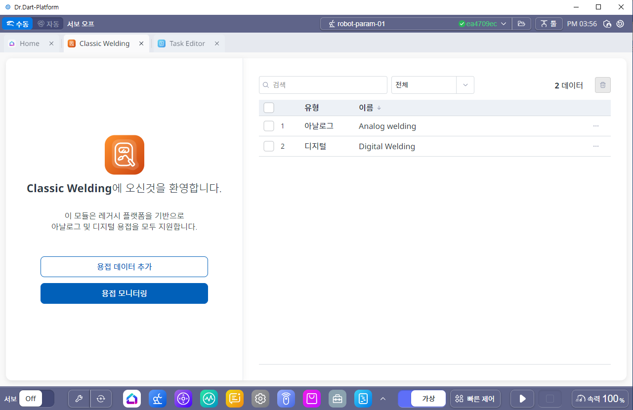Image resolution: width=633 pixels, height=410 pixels.
Task: Tick the select-all checkbox in table header
Action: coord(269,108)
